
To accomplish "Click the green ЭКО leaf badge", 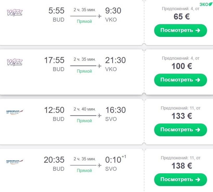I will click(x=206, y=4).
